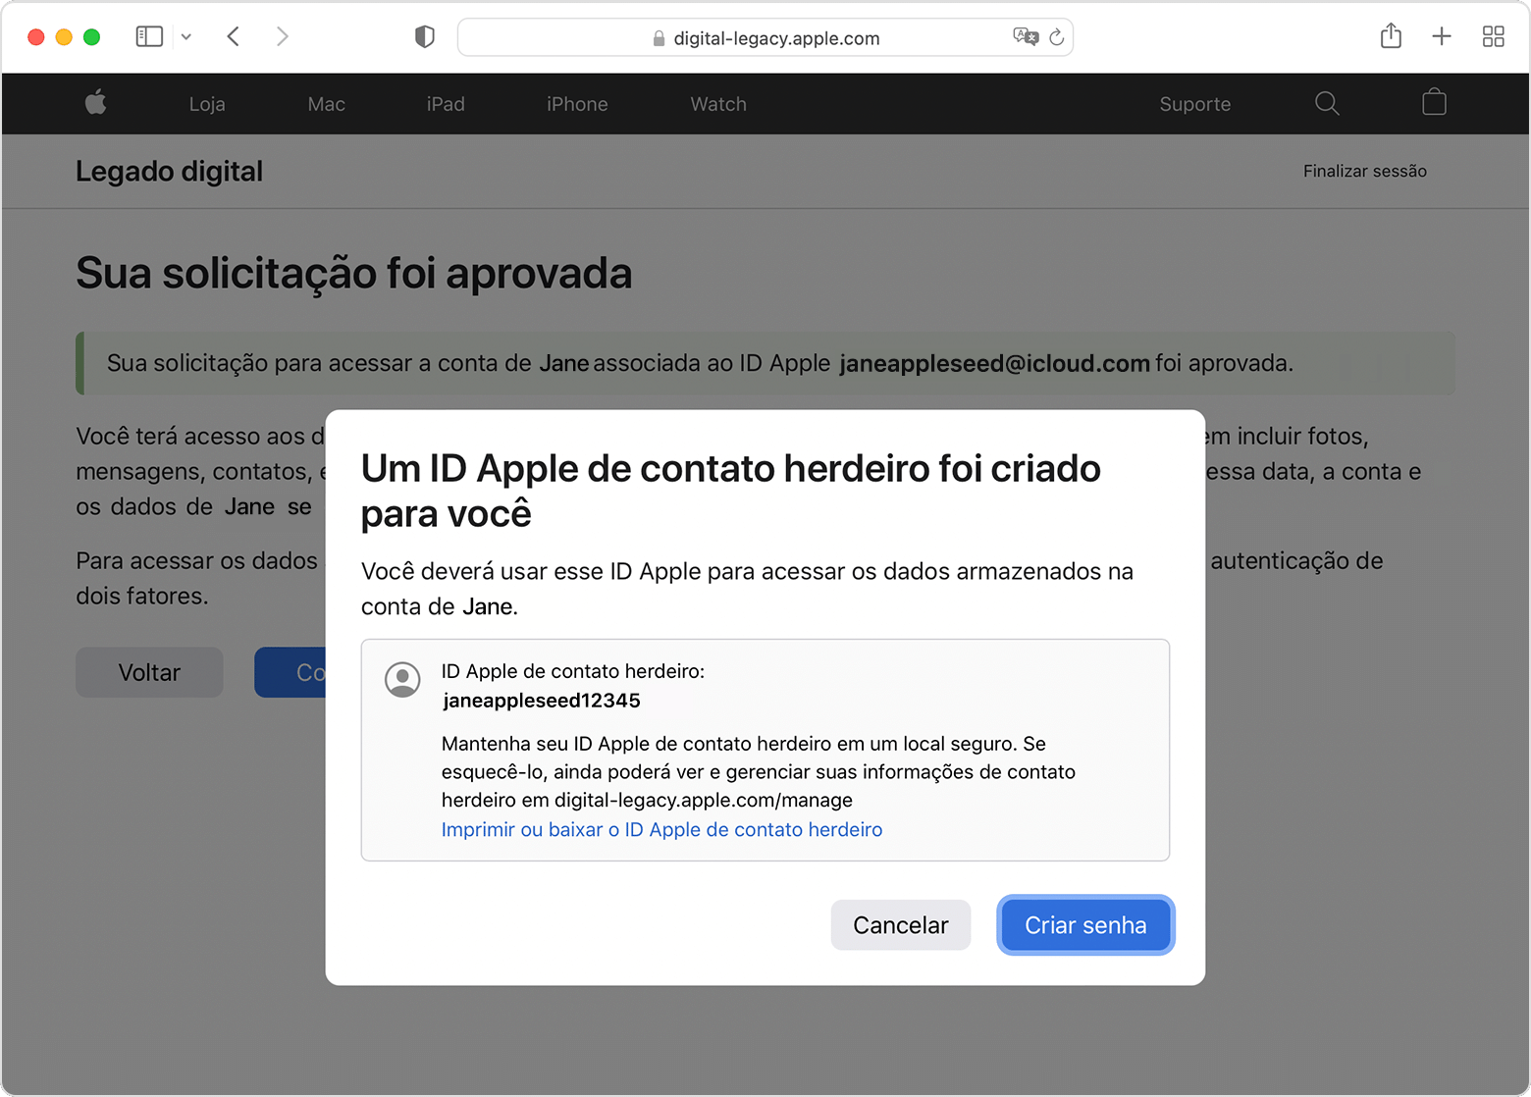1531x1097 pixels.
Task: Go forward with the browser forward arrow
Action: 283,37
